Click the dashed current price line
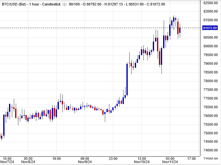Image resolution: width=221 pixels, height=165 pixels. point(97,28)
